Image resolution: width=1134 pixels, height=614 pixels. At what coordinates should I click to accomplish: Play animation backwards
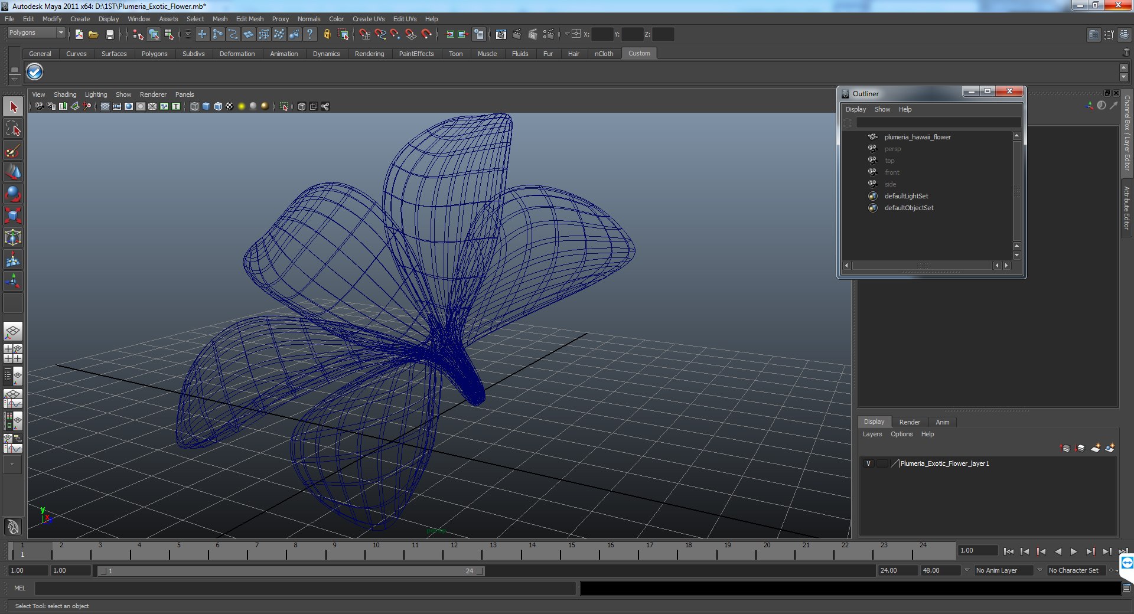[x=1058, y=551]
